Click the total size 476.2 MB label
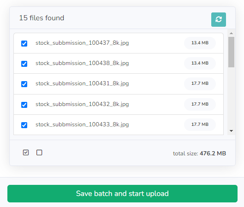The image size is (244, 207). [199, 154]
